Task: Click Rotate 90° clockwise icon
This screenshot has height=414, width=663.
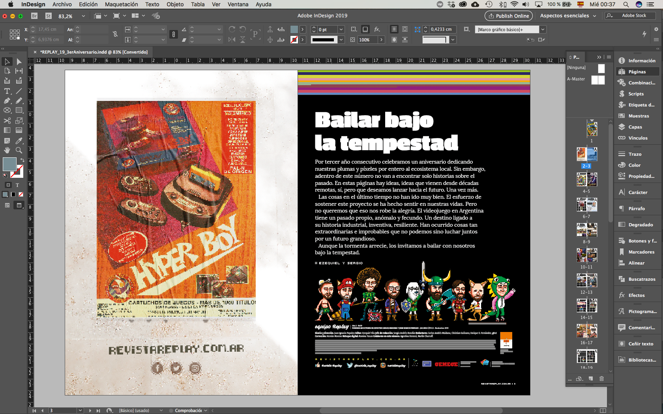Action: coord(232,29)
